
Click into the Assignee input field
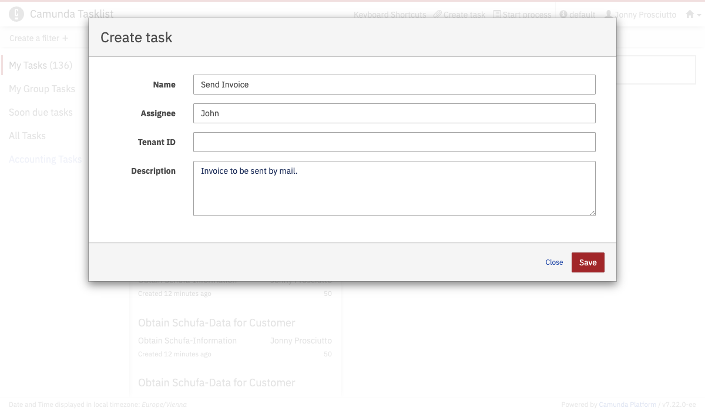coord(394,113)
